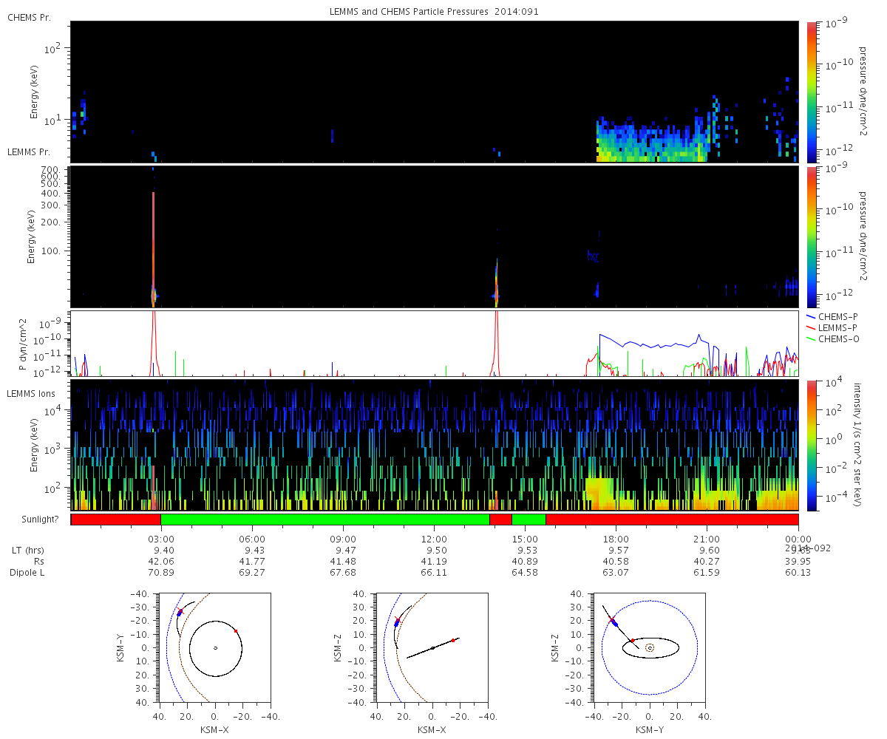887x739 pixels.
Task: Click the CHEMS pressure color bar
Action: (811, 92)
